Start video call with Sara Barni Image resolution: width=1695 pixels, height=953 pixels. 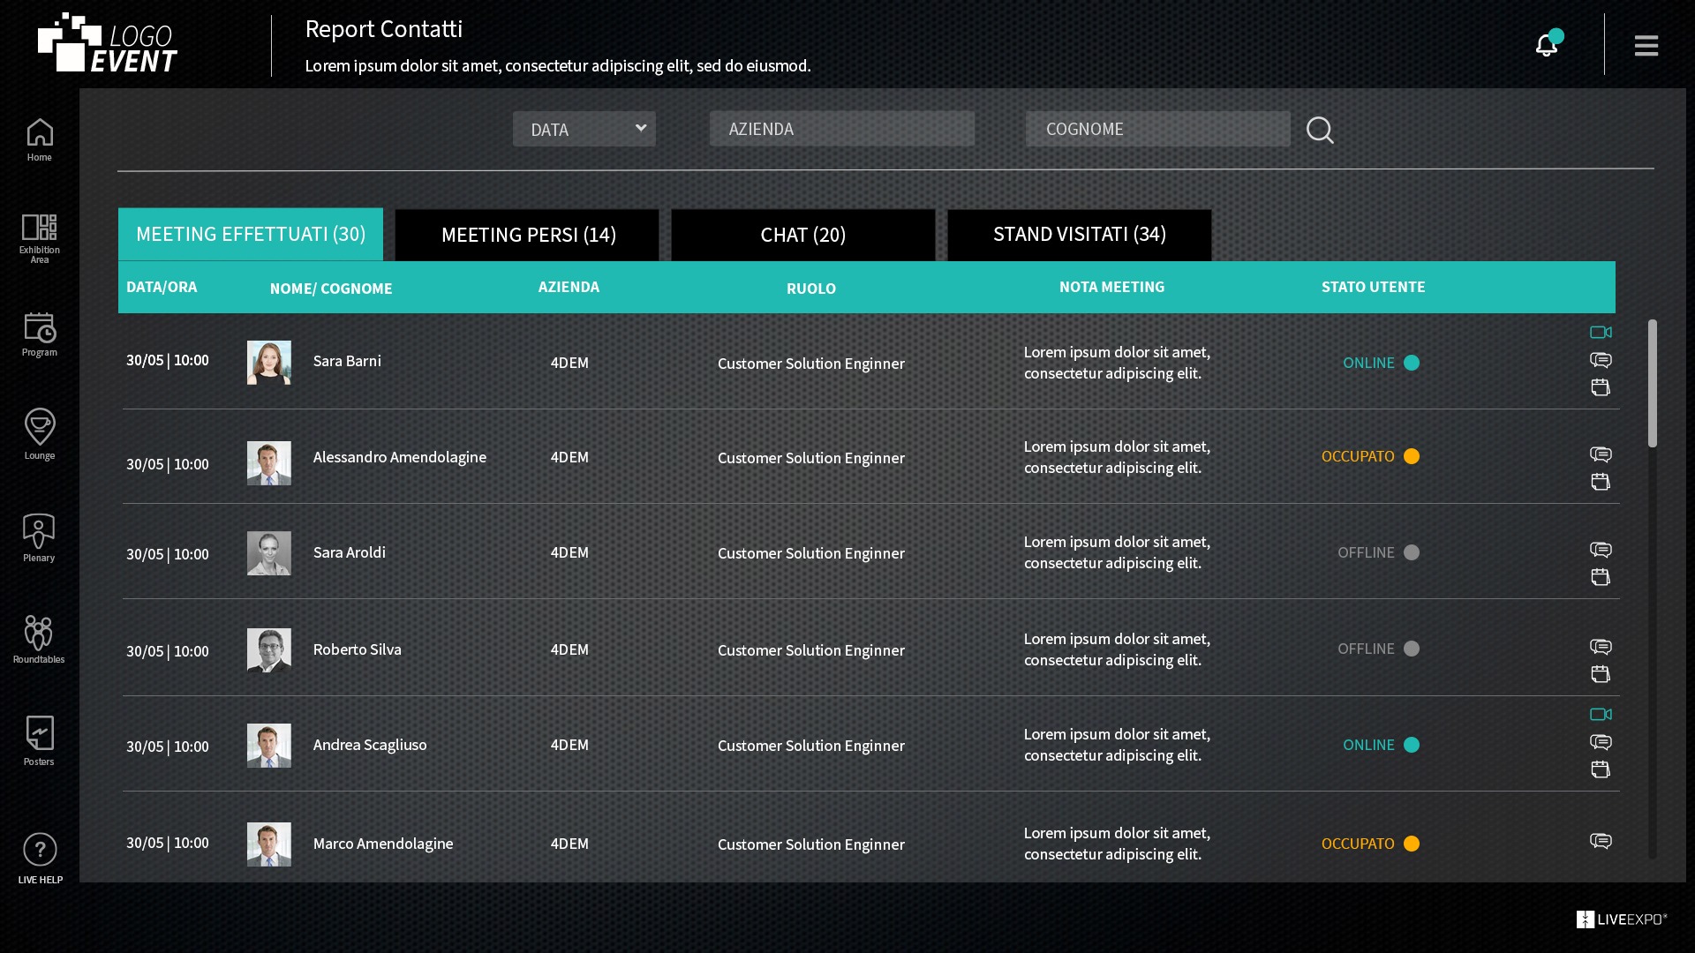click(1601, 332)
